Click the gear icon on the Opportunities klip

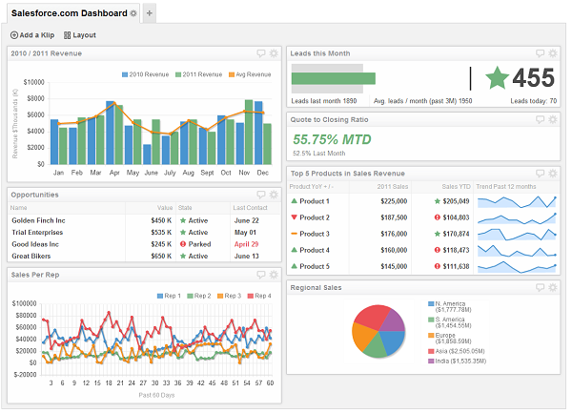coord(274,195)
